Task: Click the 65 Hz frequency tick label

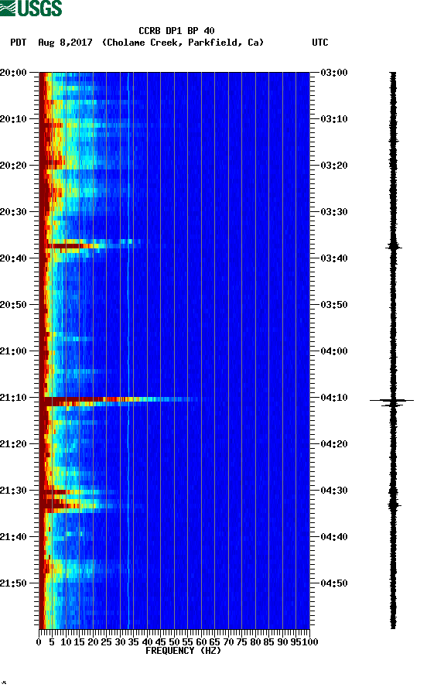Action: point(214,642)
